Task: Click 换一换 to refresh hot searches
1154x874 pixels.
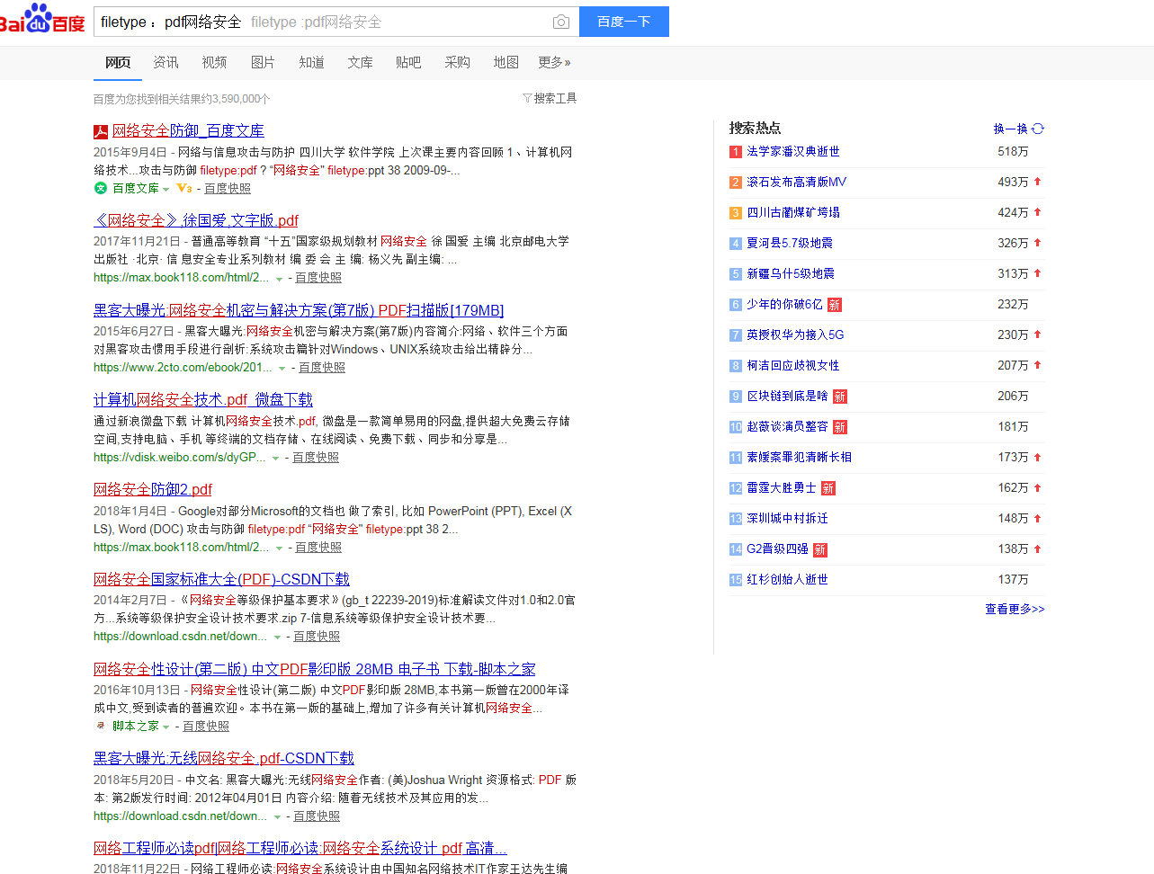Action: [x=1010, y=129]
